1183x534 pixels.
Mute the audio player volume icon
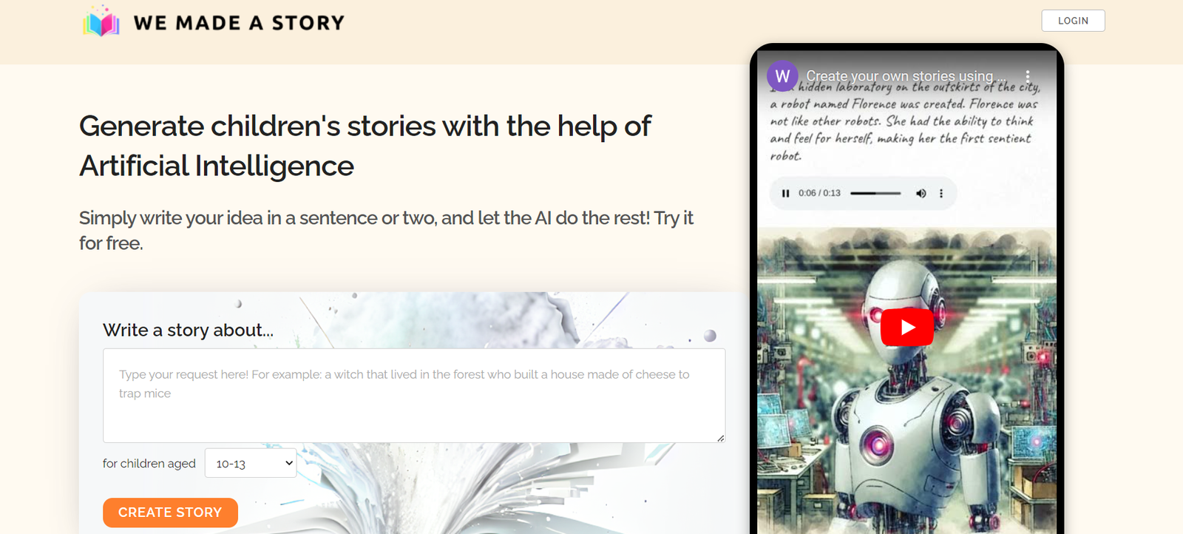pos(921,193)
